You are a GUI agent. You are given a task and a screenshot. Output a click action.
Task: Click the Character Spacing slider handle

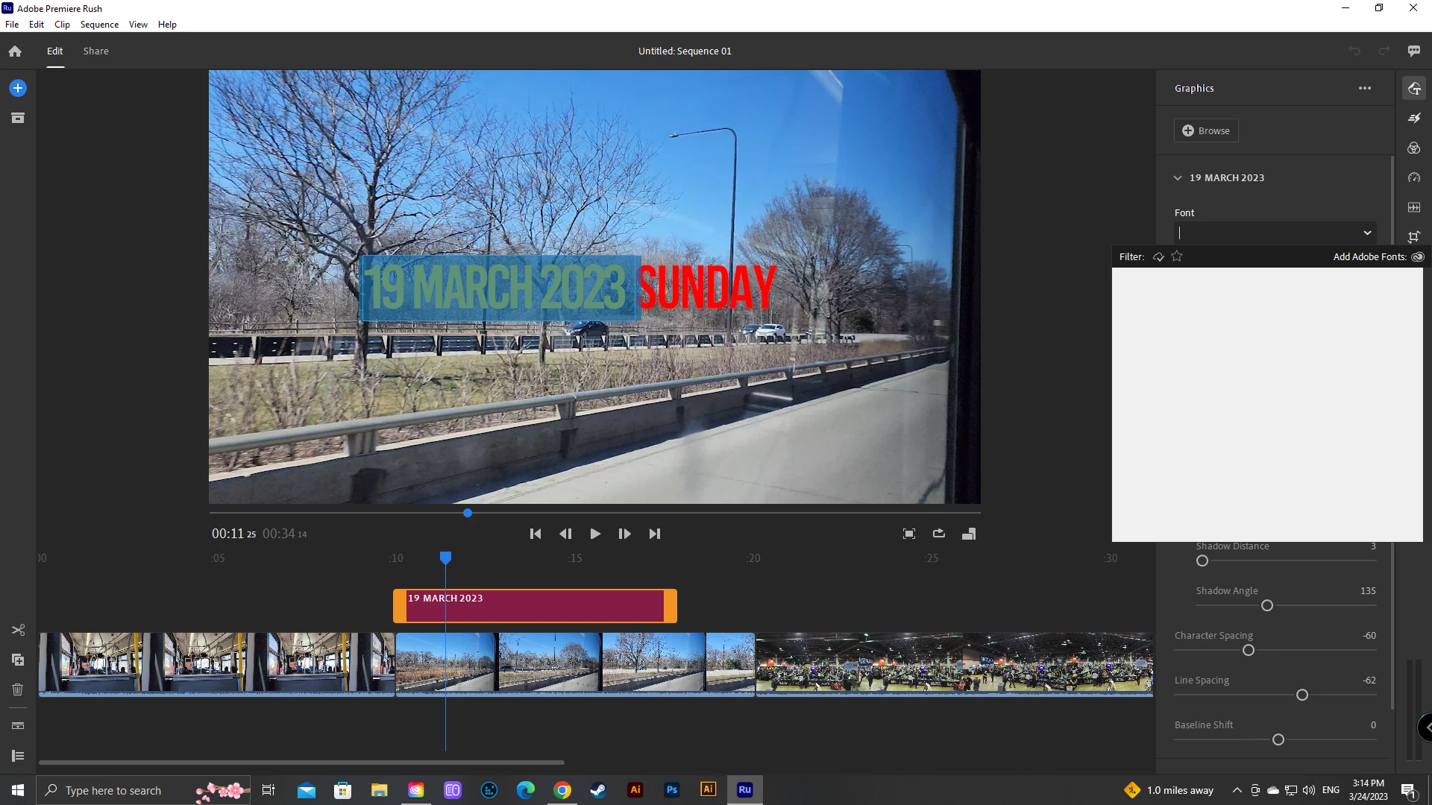click(1249, 650)
